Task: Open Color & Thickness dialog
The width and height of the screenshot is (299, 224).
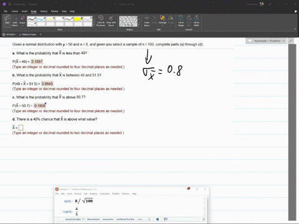Action: point(101,21)
